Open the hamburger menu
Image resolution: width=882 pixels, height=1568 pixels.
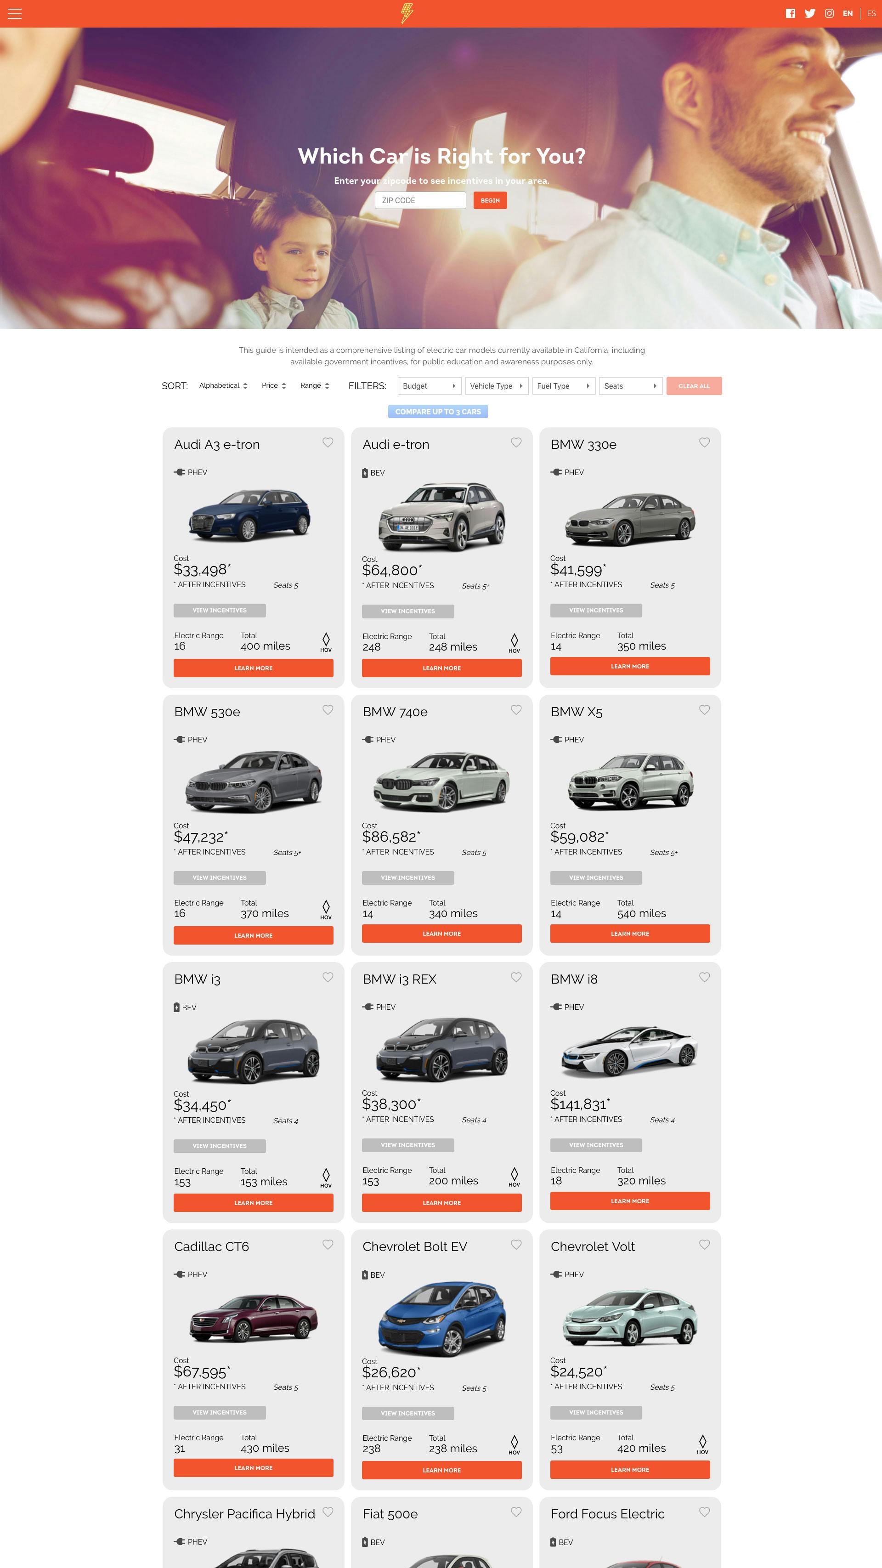[x=15, y=13]
